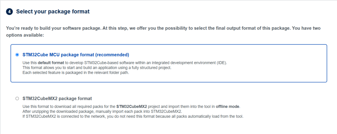
Task: Click the step 4 number badge
Action: pos(9,11)
